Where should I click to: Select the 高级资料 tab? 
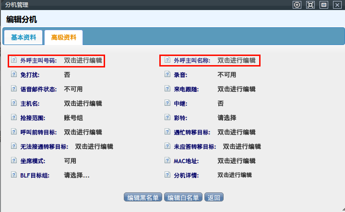[63, 37]
